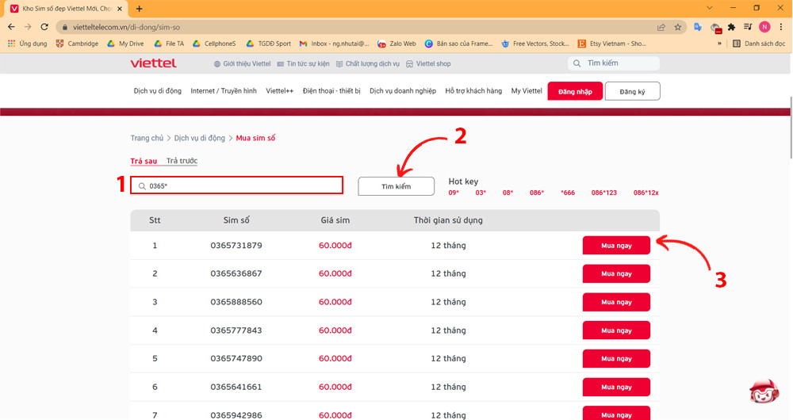This screenshot has height=420, width=793.
Task: Open the Free Vectors, Stock bookmark
Action: click(535, 44)
